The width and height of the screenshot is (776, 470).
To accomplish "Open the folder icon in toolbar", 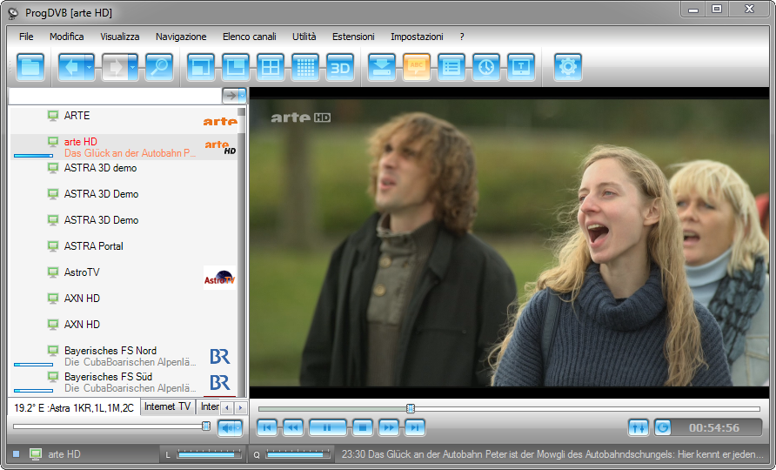I will (x=30, y=67).
